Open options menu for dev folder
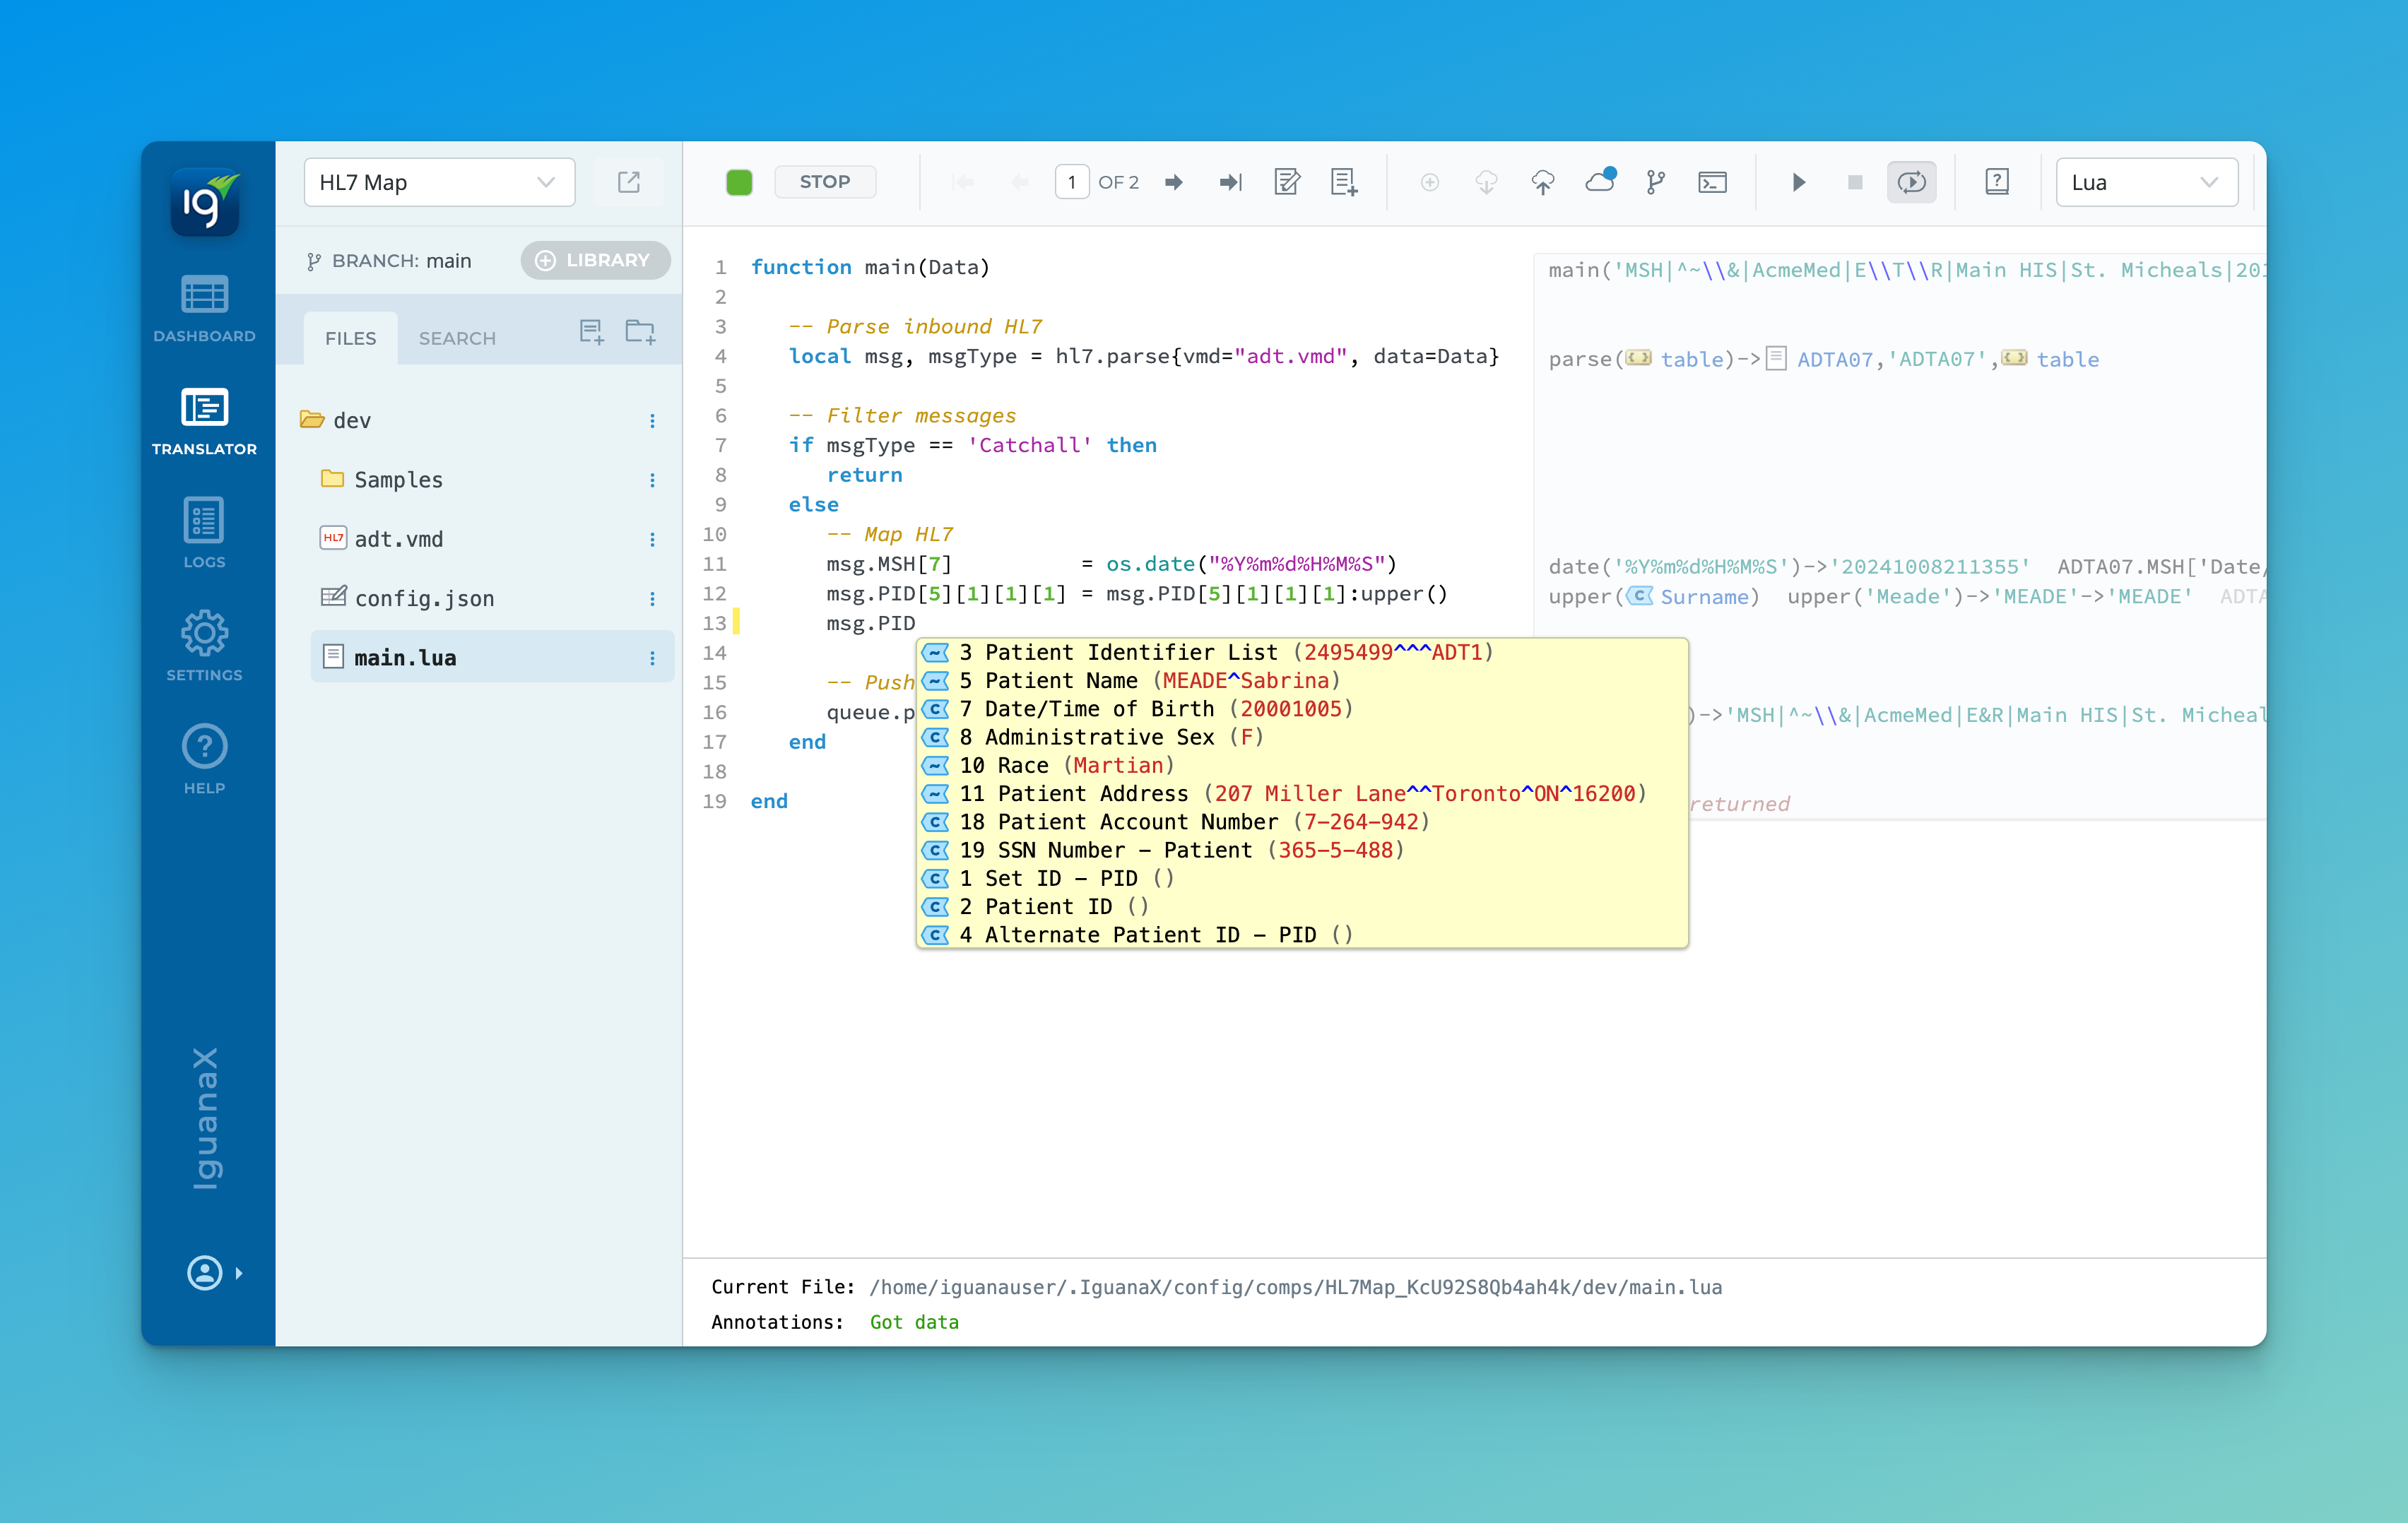Image resolution: width=2408 pixels, height=1523 pixels. [652, 421]
